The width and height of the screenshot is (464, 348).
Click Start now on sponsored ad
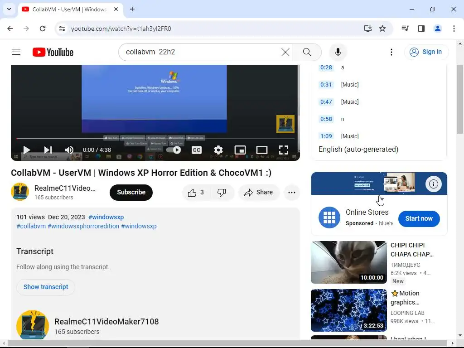click(419, 219)
